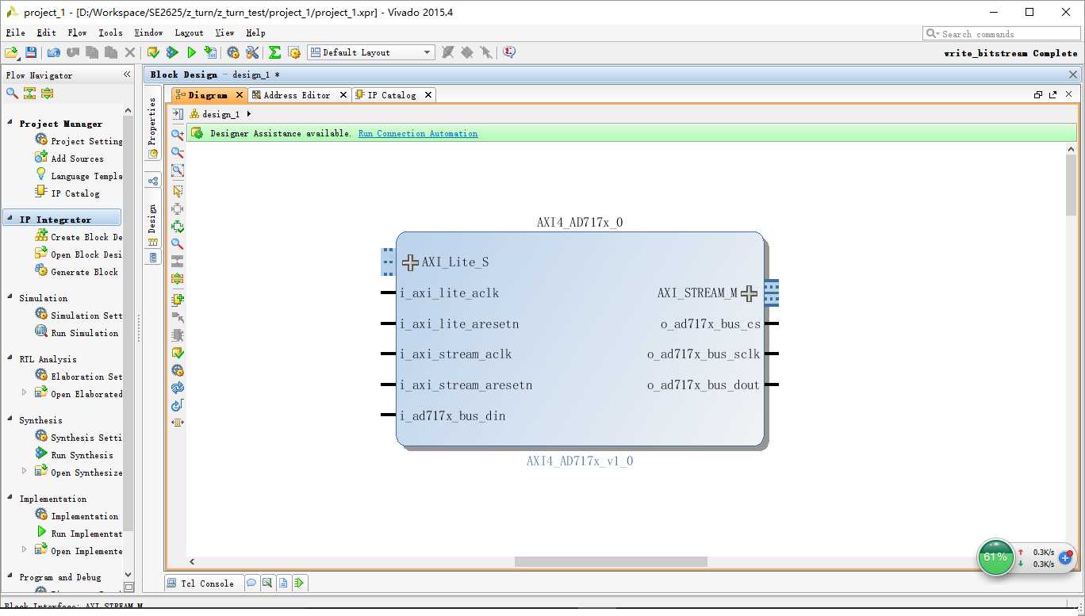
Task: Click the green 61% system monitor widget
Action: (995, 557)
